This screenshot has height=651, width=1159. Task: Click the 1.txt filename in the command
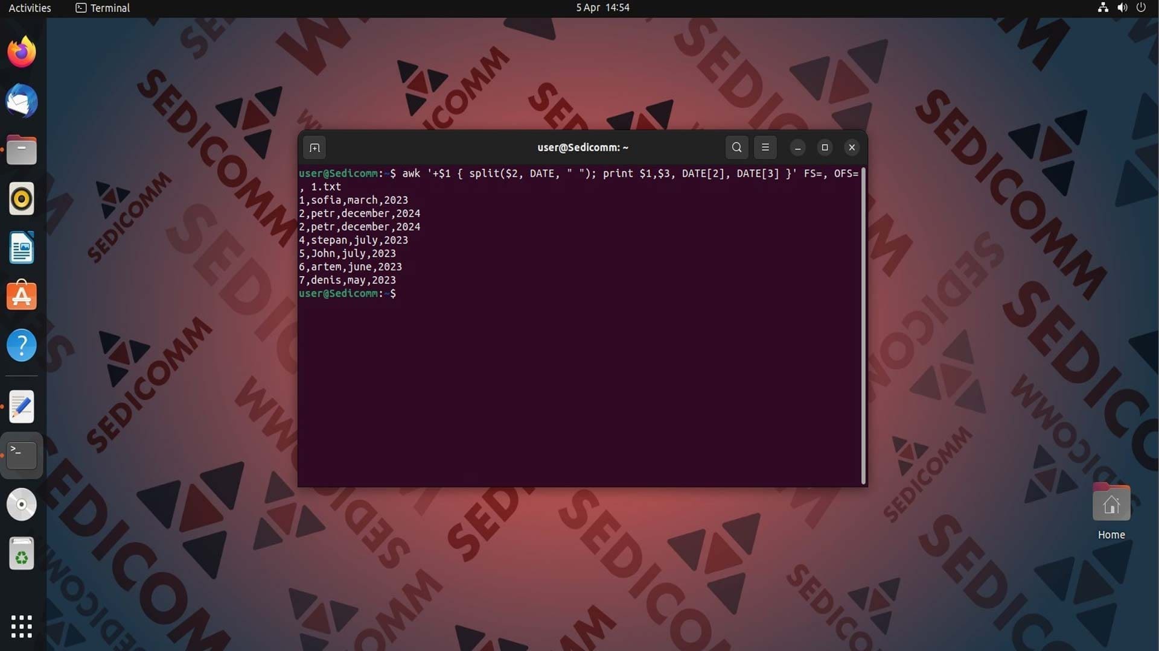point(326,187)
